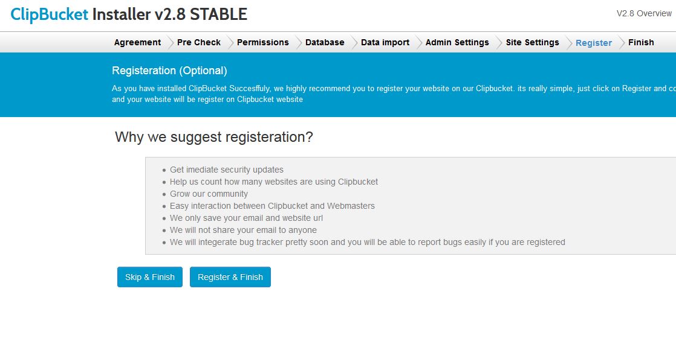676x350 pixels.
Task: Open the Site Settings step
Action: tap(532, 42)
